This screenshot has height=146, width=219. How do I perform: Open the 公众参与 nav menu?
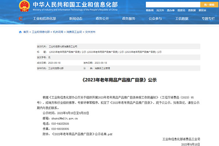[x=155, y=19]
